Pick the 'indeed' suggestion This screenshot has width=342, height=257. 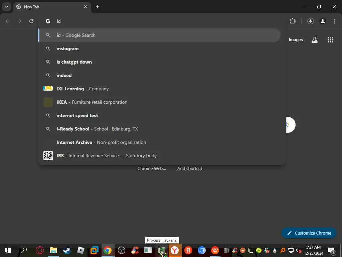tap(160, 75)
